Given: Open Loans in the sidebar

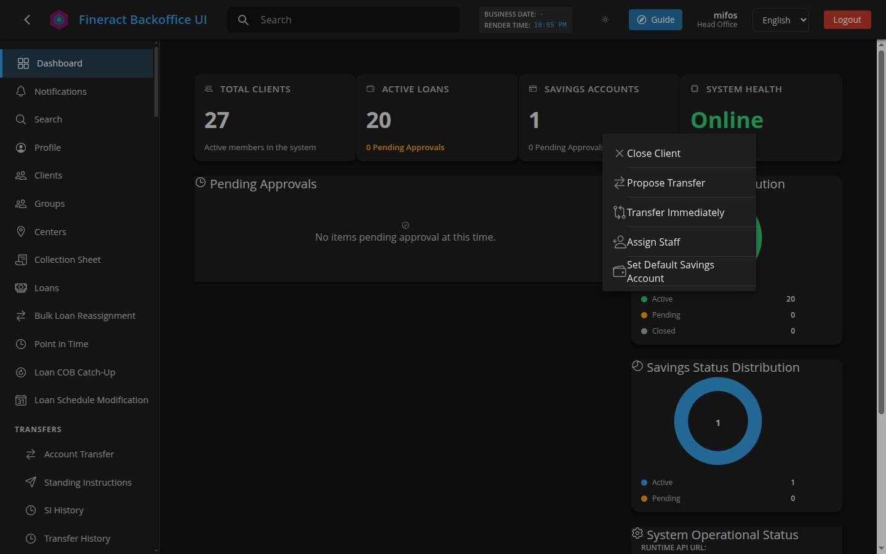Looking at the screenshot, I should pyautogui.click(x=77, y=287).
